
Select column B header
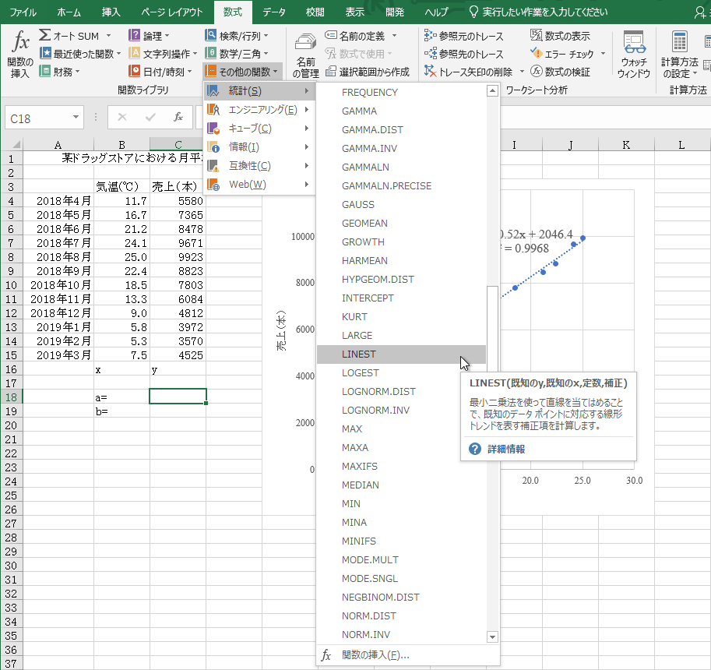(121, 145)
